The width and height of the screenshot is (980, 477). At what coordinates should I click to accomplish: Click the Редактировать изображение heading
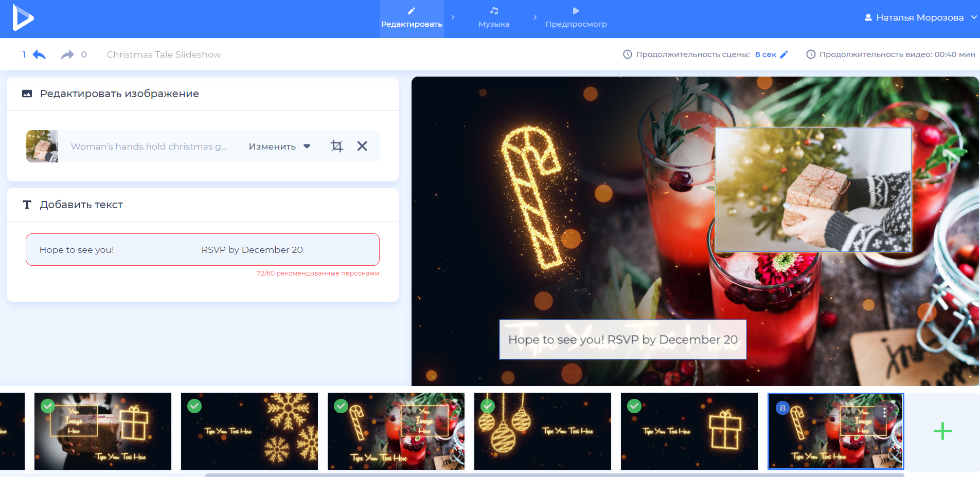(119, 94)
